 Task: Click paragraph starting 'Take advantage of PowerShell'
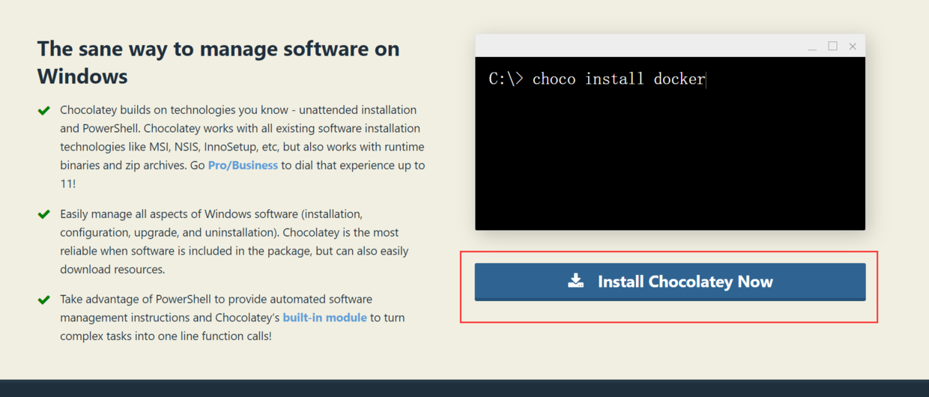coord(232,318)
